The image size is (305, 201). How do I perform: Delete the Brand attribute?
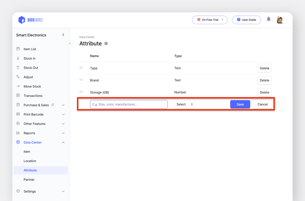[x=264, y=80]
